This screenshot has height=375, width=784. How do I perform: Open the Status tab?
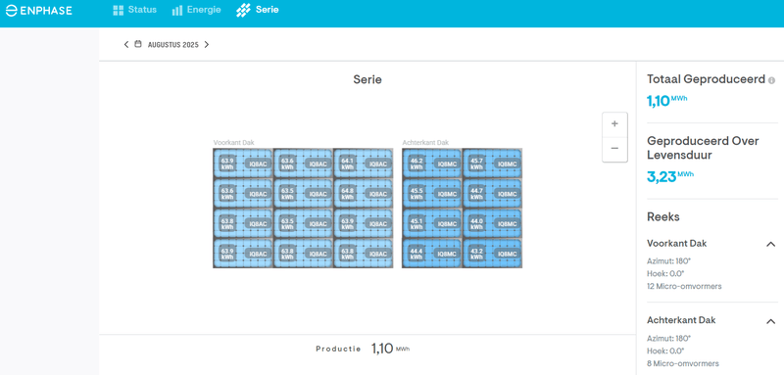pos(134,10)
